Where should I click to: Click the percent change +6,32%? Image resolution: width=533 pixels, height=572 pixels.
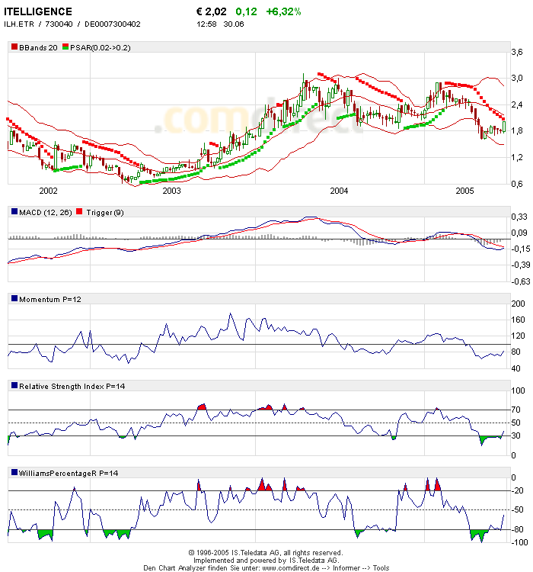point(284,11)
